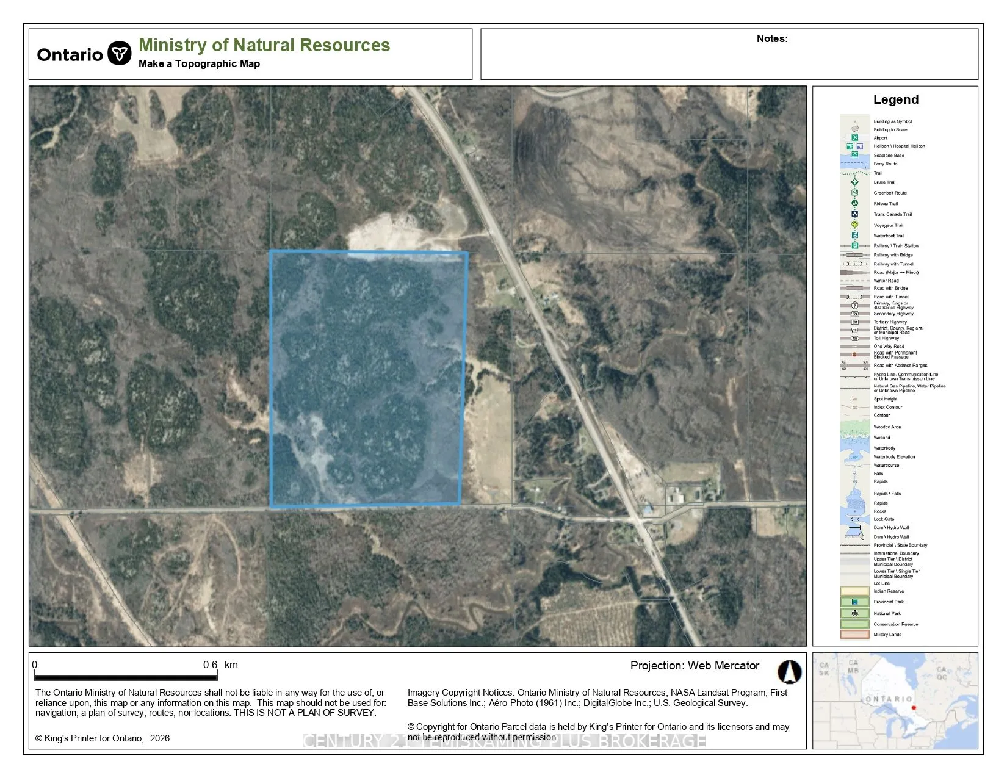Click the Bruce Trail diamond symbol

[x=855, y=182]
